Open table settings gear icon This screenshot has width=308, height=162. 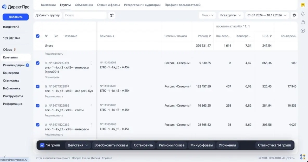[x=294, y=15]
